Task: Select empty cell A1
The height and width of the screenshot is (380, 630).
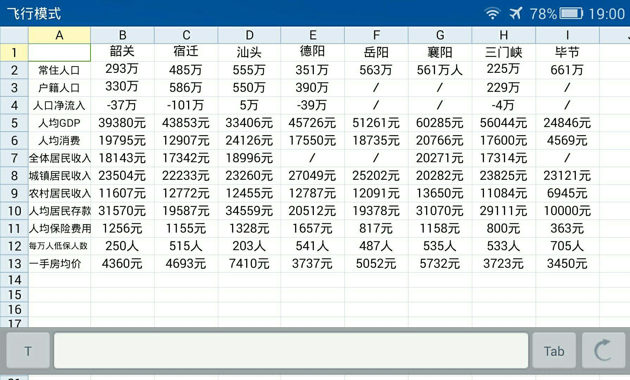Action: 59,52
